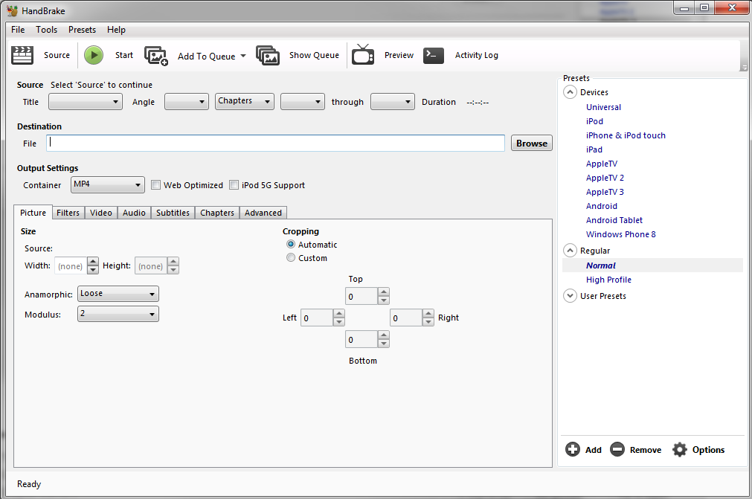The image size is (752, 499).
Task: Switch to the Video tab
Action: (x=101, y=213)
